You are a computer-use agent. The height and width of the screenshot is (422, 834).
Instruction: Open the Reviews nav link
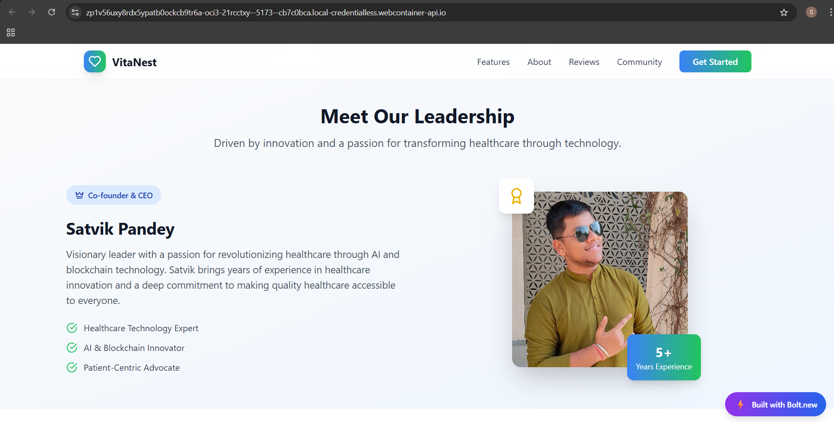[584, 62]
